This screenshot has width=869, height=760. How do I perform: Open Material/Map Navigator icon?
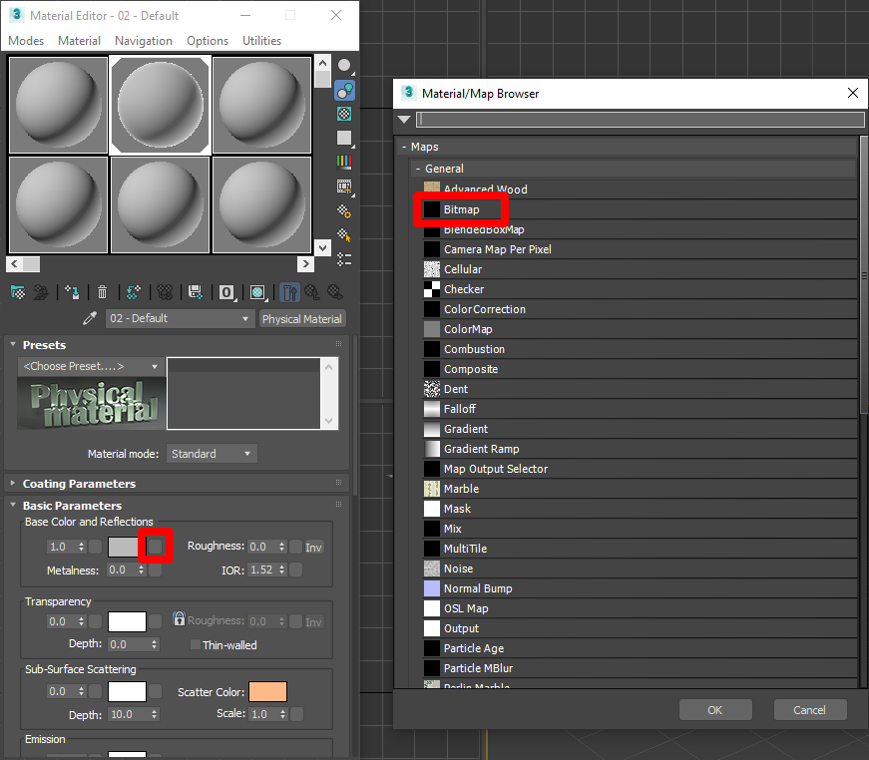click(344, 259)
